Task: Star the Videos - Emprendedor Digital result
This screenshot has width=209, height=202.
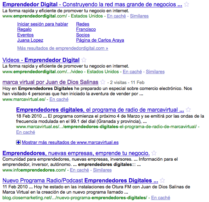Action: click(x=84, y=60)
